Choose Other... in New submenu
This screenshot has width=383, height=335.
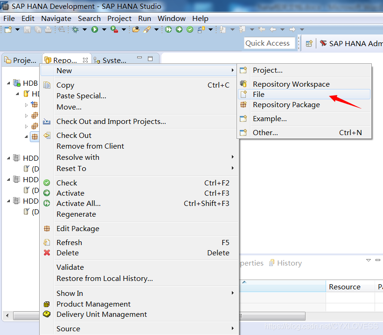[304, 133]
